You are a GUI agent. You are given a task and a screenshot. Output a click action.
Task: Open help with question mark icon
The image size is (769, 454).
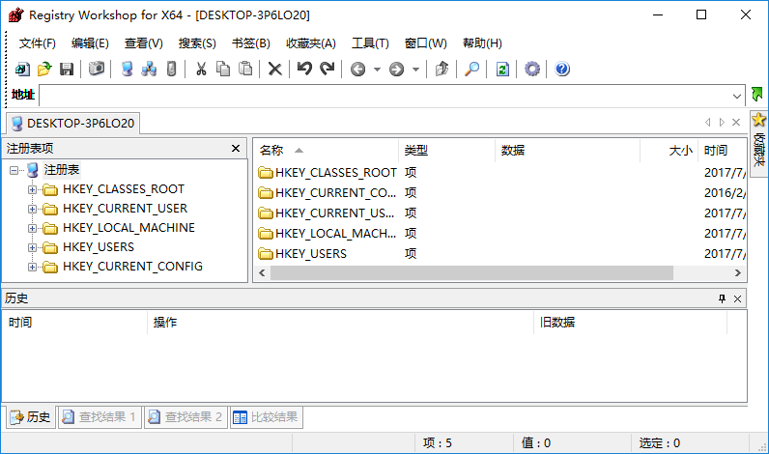tap(562, 70)
